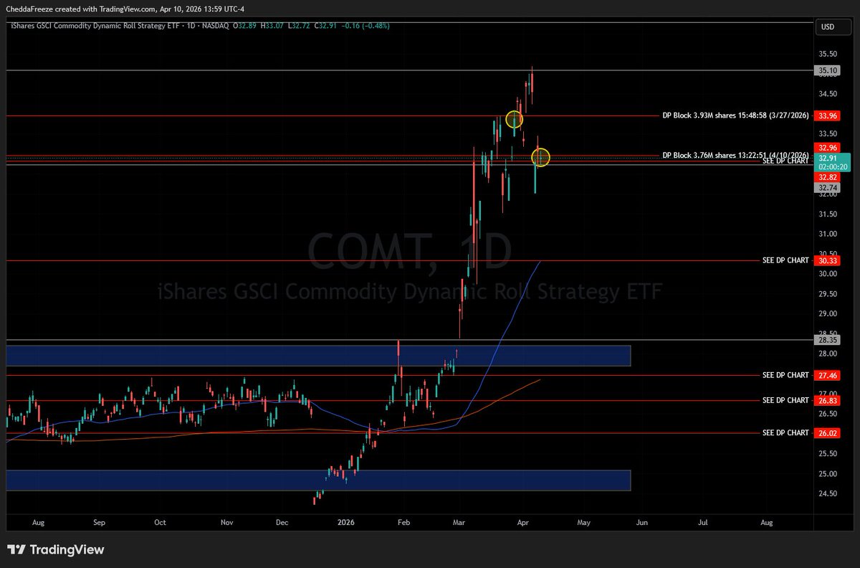Click SEE DP CHART label beside 27.46
The height and width of the screenshot is (568, 860).
point(785,375)
